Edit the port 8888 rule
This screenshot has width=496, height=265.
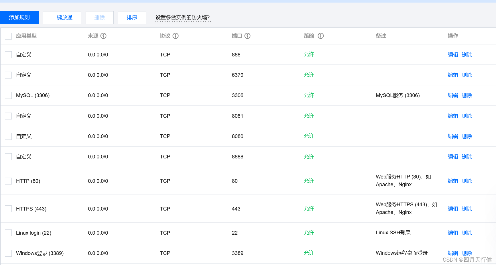click(x=453, y=157)
